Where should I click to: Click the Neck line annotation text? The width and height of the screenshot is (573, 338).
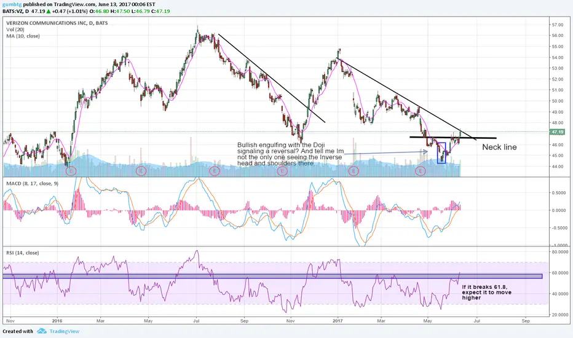tap(499, 147)
